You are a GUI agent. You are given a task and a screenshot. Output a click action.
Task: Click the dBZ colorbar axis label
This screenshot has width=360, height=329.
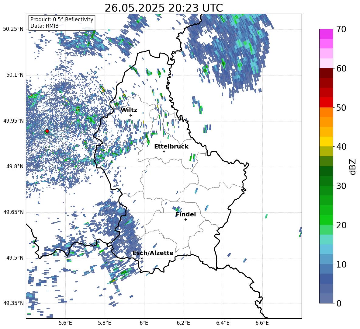pyautogui.click(x=352, y=166)
